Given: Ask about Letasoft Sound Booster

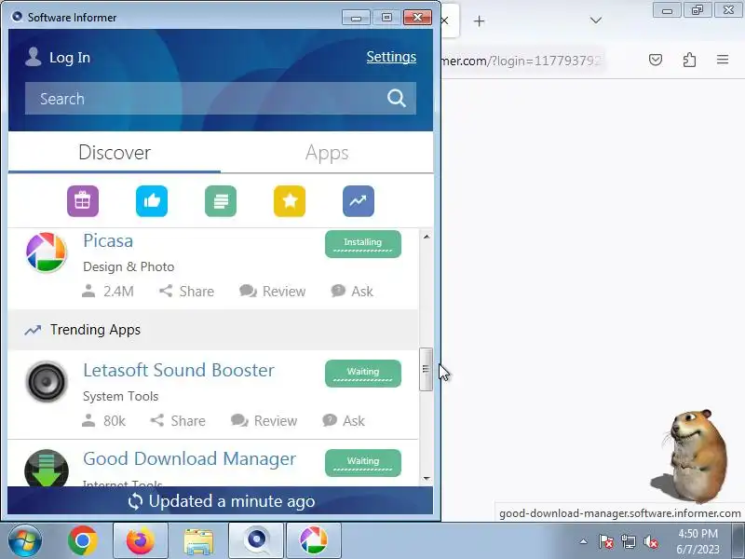Looking at the screenshot, I should point(344,421).
